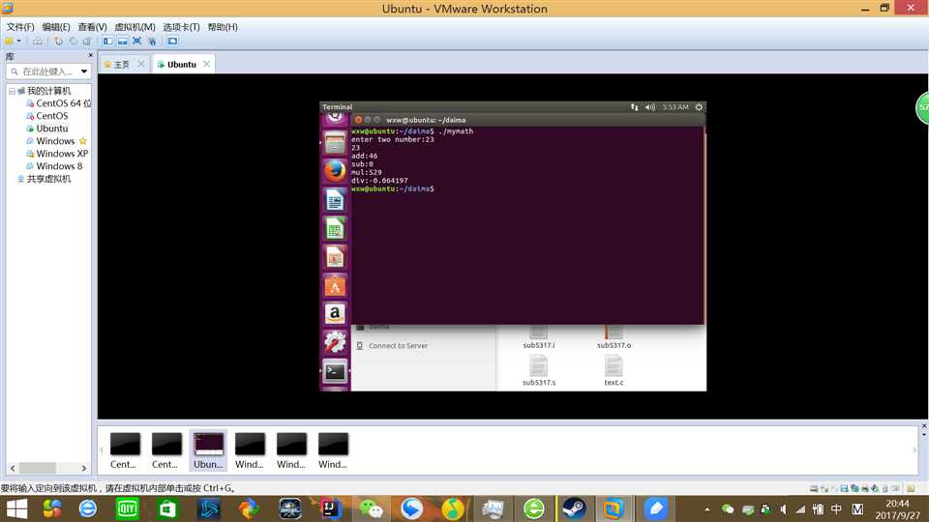Screen dimensions: 929x522
Task: Click the Unity mode toolbar icon
Action: pyautogui.click(x=152, y=42)
